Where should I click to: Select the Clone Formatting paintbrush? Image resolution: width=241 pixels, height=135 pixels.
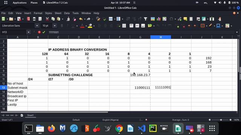[x=68, y=19]
